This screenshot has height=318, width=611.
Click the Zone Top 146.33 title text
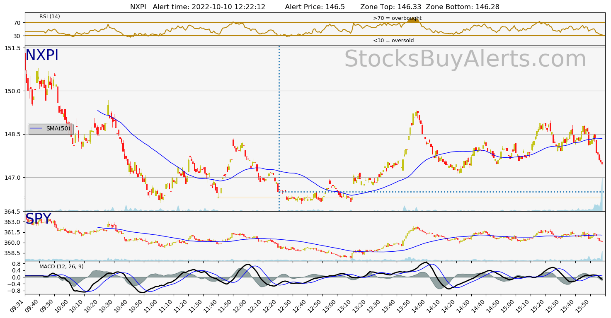391,7
